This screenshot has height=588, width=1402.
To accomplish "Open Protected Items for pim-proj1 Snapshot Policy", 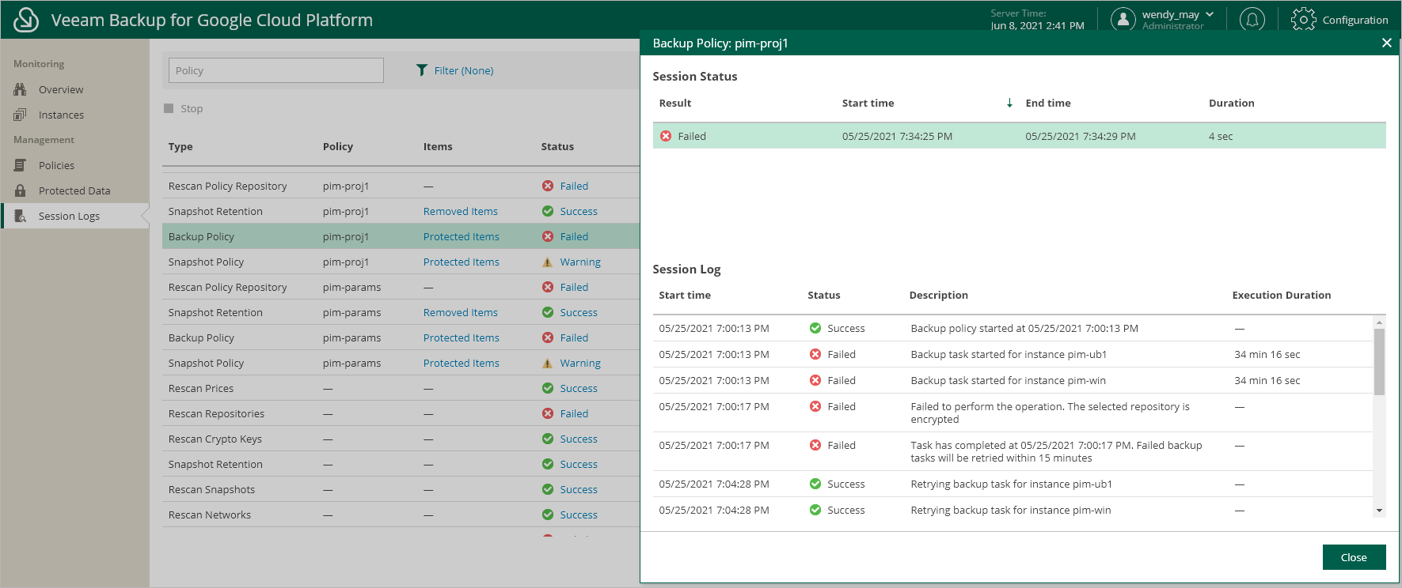I will point(462,262).
